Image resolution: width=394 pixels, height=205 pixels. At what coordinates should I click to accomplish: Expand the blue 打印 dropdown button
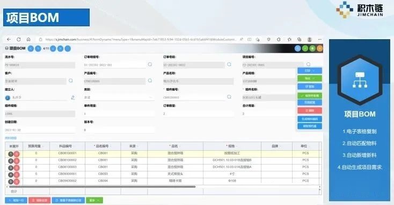310,71
